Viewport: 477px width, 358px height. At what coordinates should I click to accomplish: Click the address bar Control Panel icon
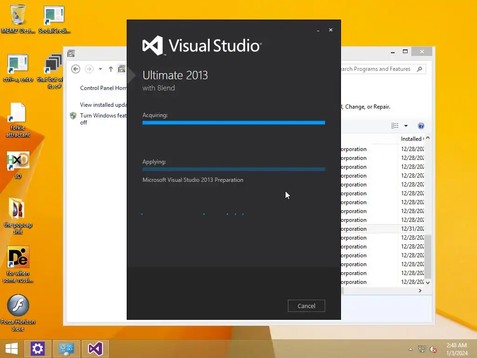coord(122,69)
